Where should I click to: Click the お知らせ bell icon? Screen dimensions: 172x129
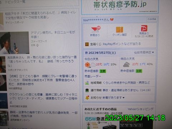click(x=87, y=97)
